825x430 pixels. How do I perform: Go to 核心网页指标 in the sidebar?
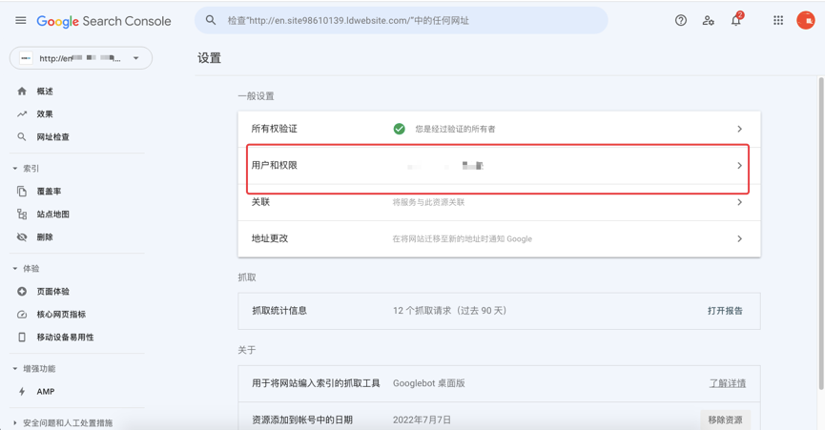[x=61, y=315]
